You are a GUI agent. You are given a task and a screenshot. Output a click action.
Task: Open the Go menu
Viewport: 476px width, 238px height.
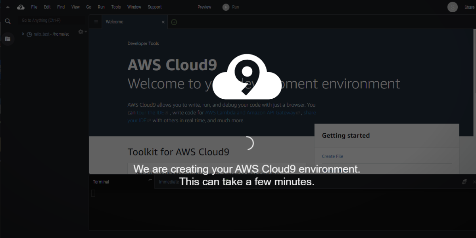88,7
